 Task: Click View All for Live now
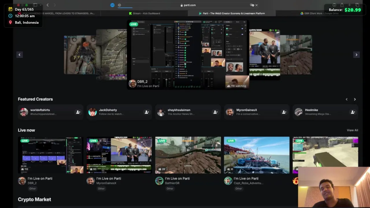(x=352, y=130)
